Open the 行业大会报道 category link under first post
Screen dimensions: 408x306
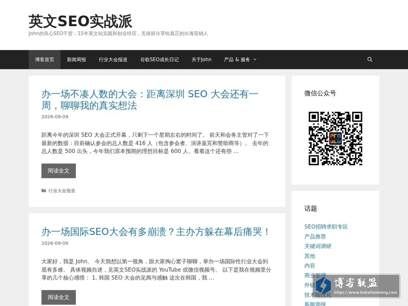[x=62, y=191]
